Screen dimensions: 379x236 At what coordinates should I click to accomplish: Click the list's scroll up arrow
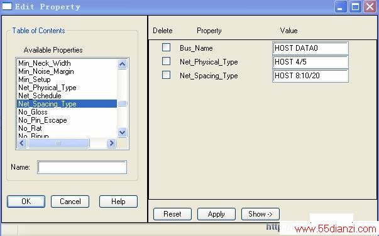[123, 64]
